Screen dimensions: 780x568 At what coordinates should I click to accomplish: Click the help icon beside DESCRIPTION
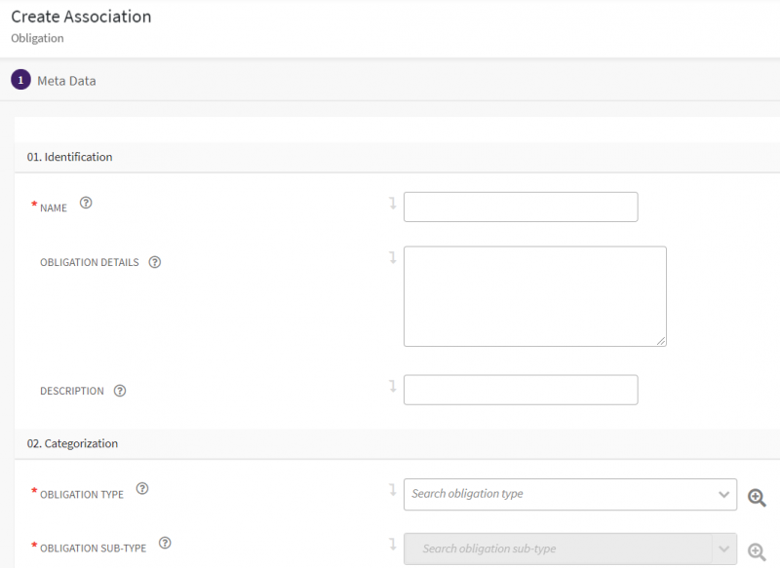click(120, 390)
